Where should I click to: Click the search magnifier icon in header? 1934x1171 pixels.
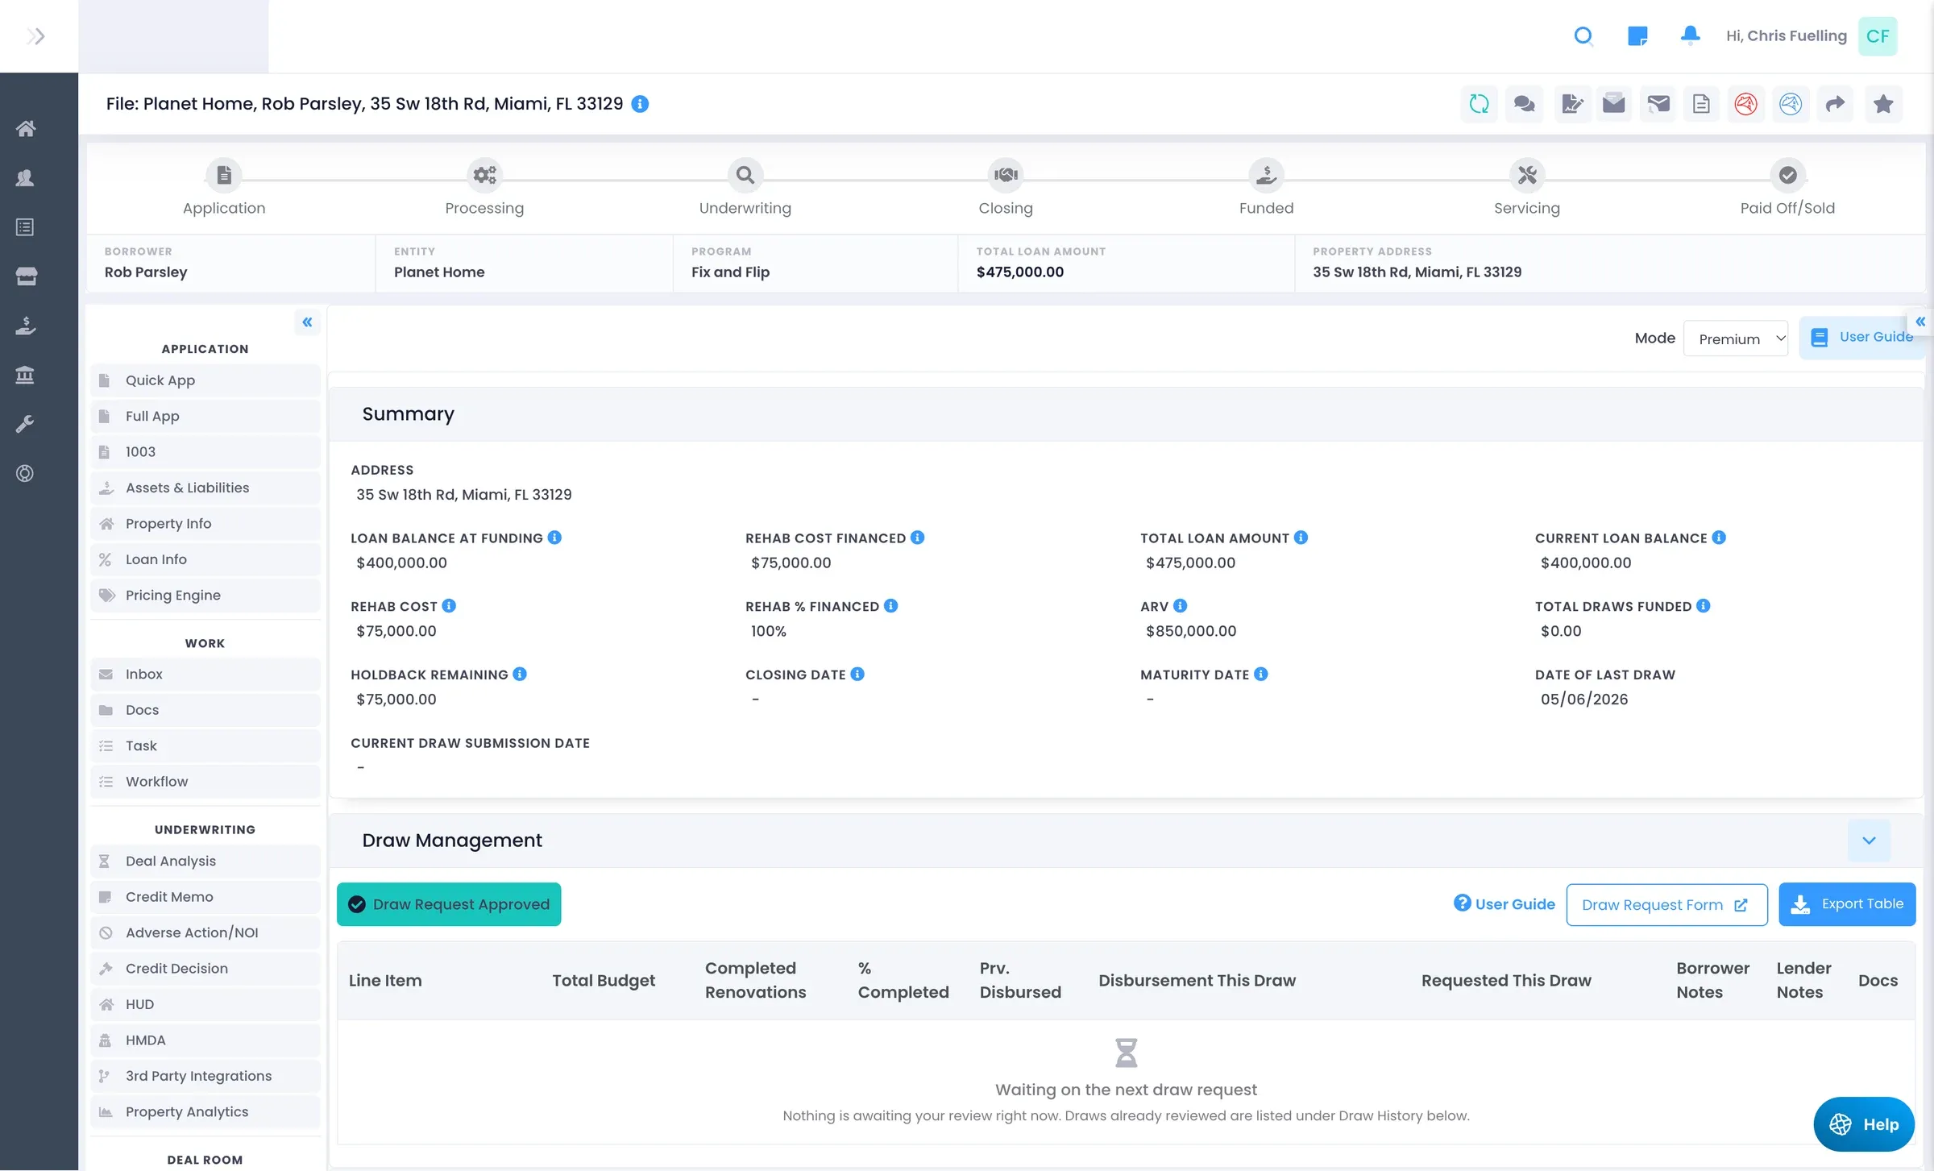click(x=1583, y=35)
